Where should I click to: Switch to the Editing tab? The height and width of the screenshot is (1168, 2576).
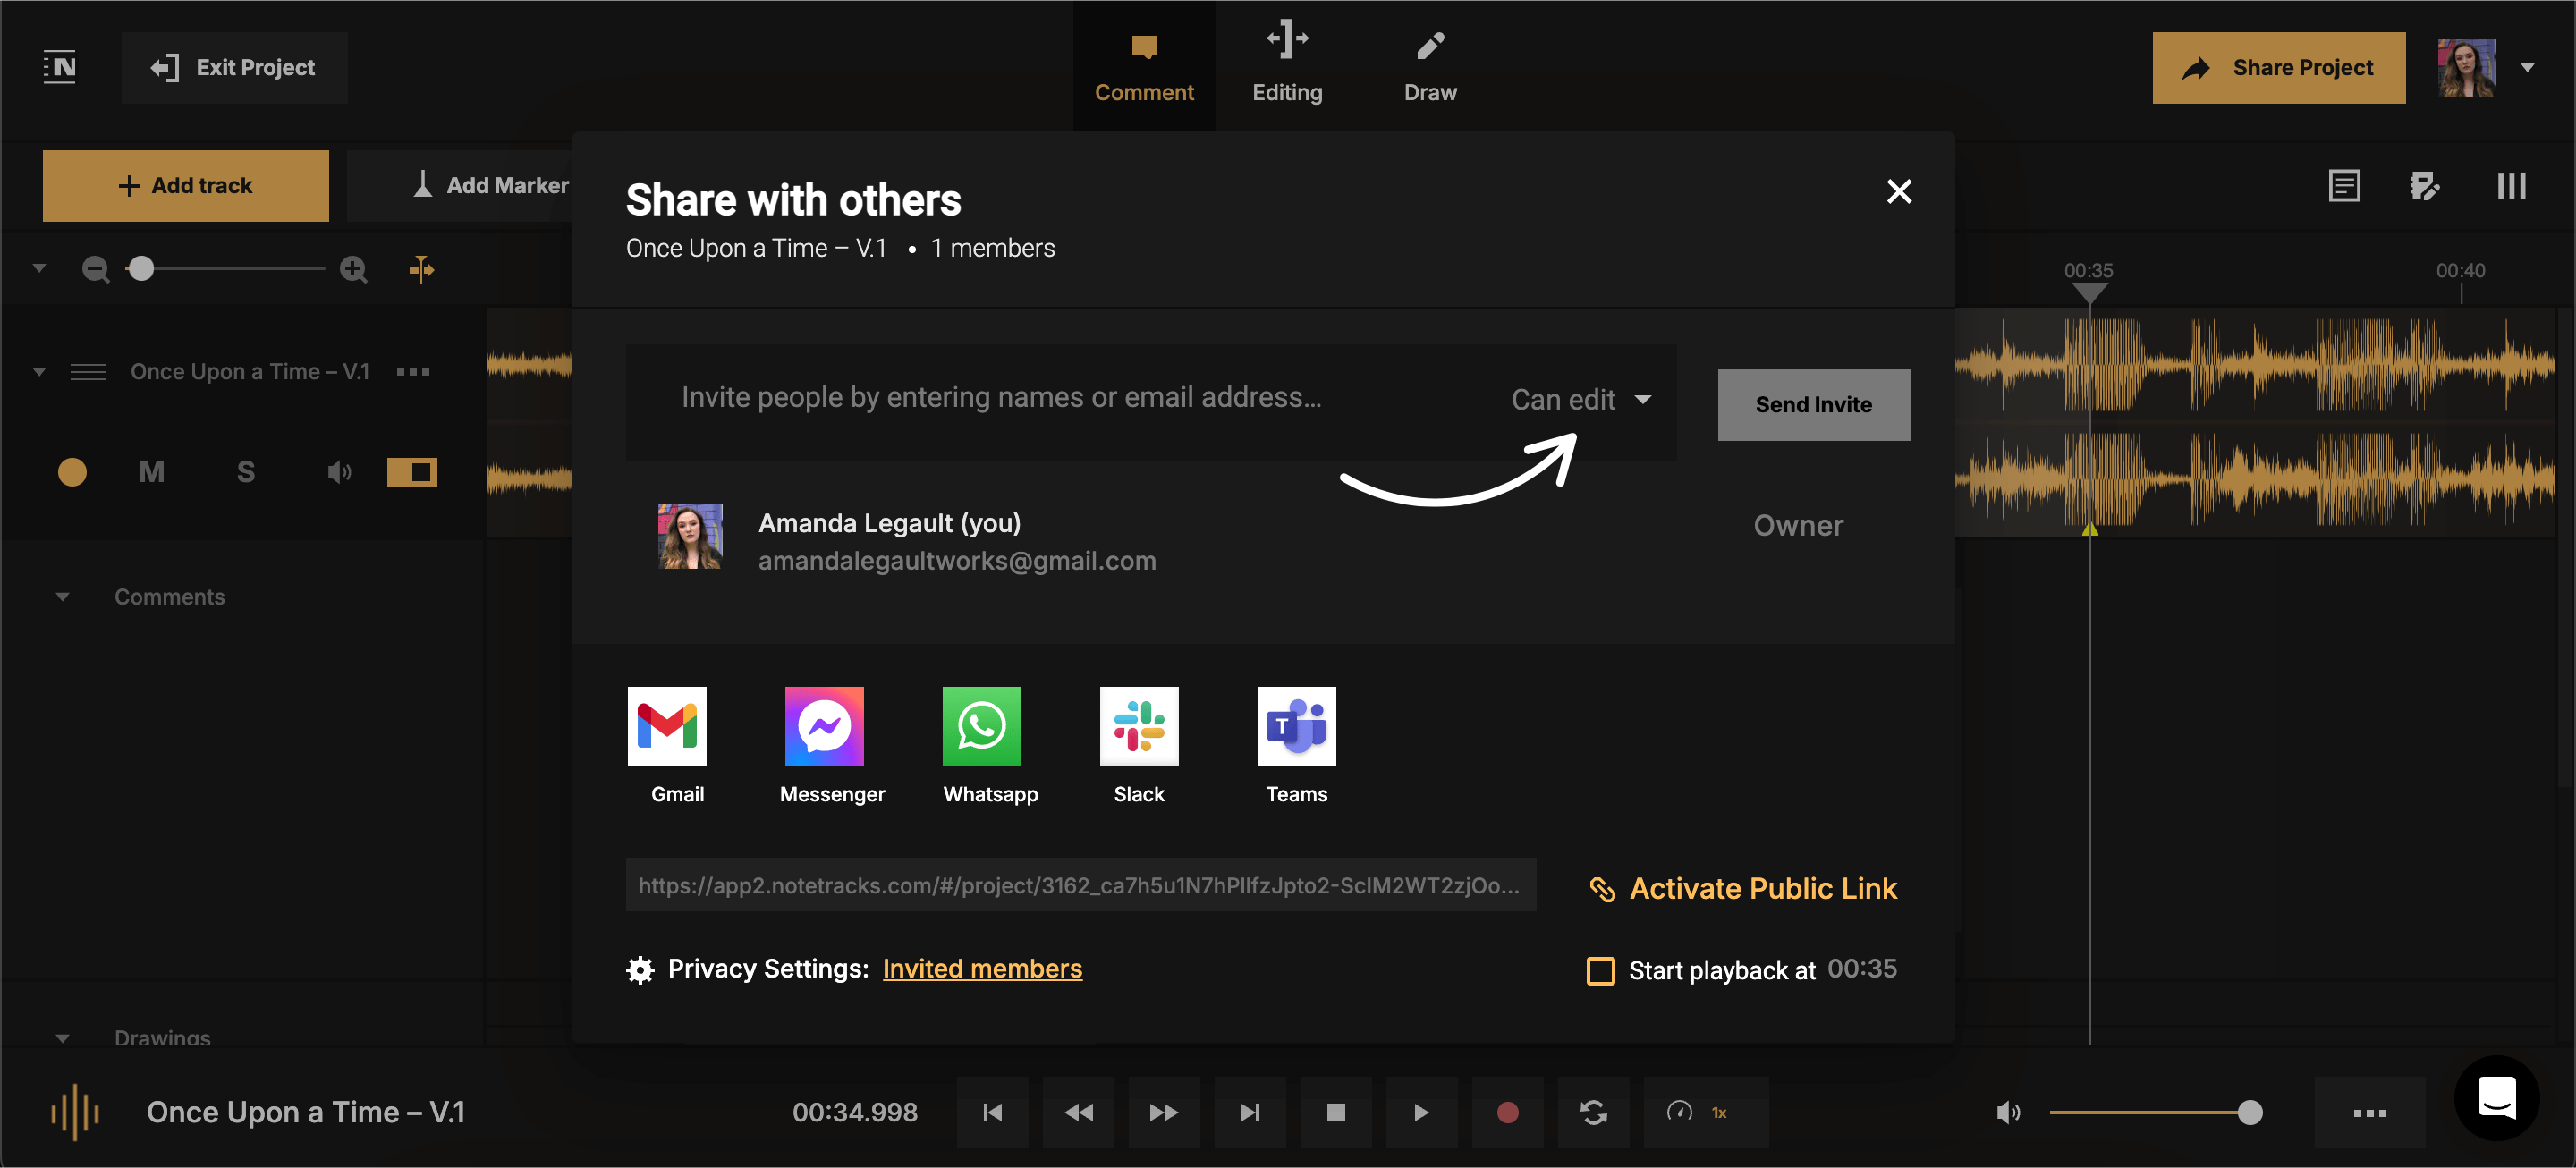coord(1287,66)
